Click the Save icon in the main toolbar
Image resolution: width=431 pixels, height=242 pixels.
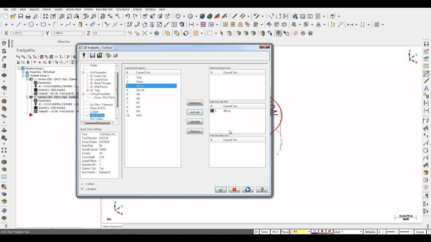click(21, 16)
